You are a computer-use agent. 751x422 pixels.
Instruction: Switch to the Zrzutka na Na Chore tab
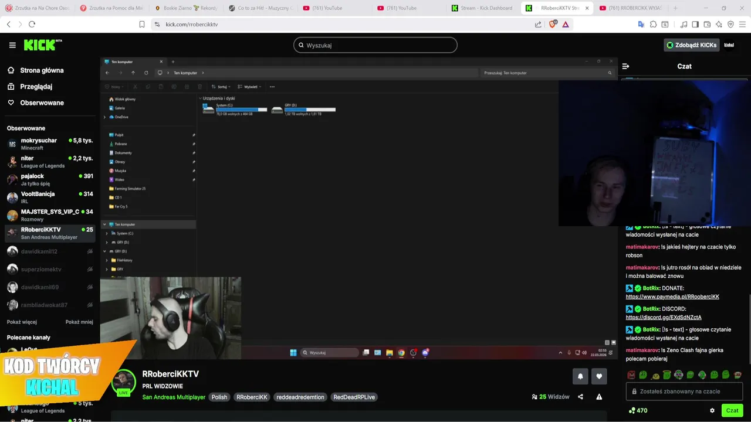(38, 8)
